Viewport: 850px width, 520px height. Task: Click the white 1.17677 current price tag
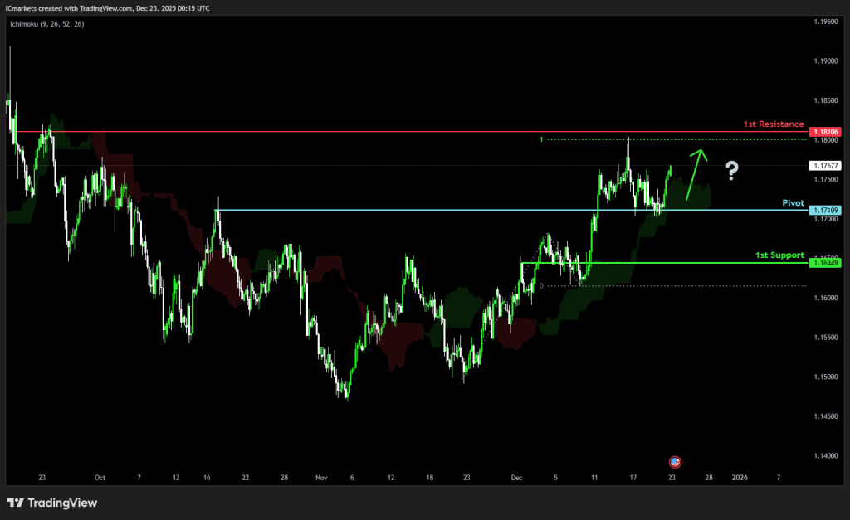coord(826,166)
